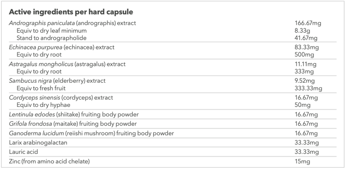Click the Zinc 15mg amount
This screenshot has height=169, width=346.
(302, 162)
